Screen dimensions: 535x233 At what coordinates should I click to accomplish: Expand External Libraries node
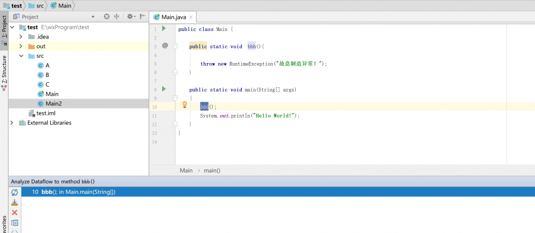click(x=12, y=122)
